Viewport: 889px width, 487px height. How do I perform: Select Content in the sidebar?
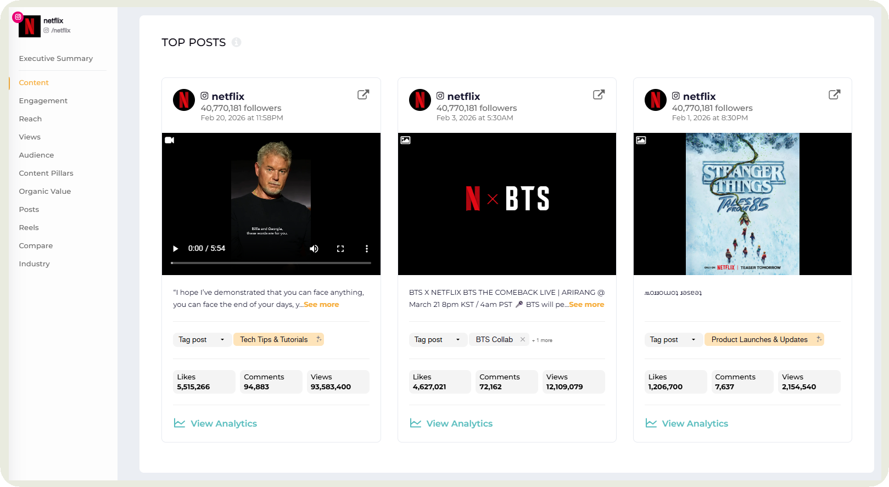click(34, 83)
